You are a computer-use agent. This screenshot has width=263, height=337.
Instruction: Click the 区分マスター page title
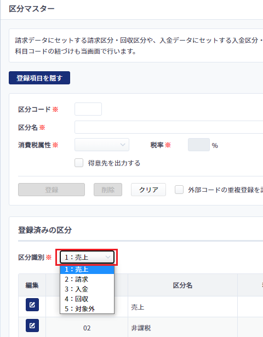(x=32, y=9)
